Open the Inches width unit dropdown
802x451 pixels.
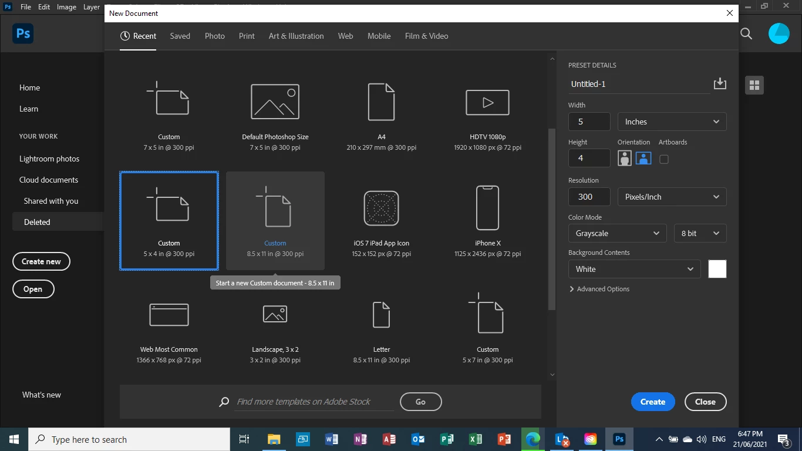pyautogui.click(x=672, y=122)
